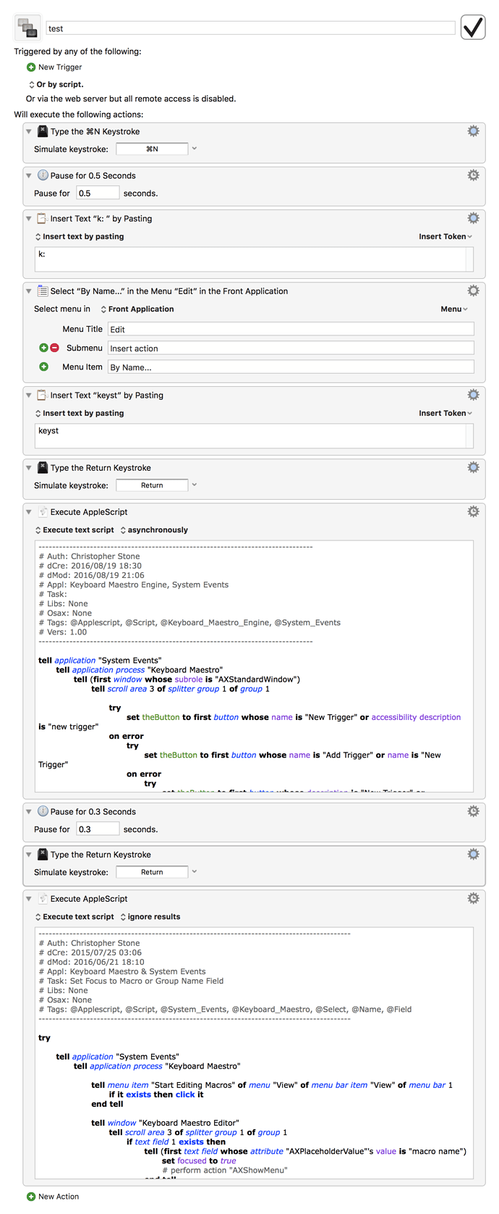Change insert mode popup in "k: " action
Image resolution: width=499 pixels, height=1214 pixels.
click(x=80, y=237)
